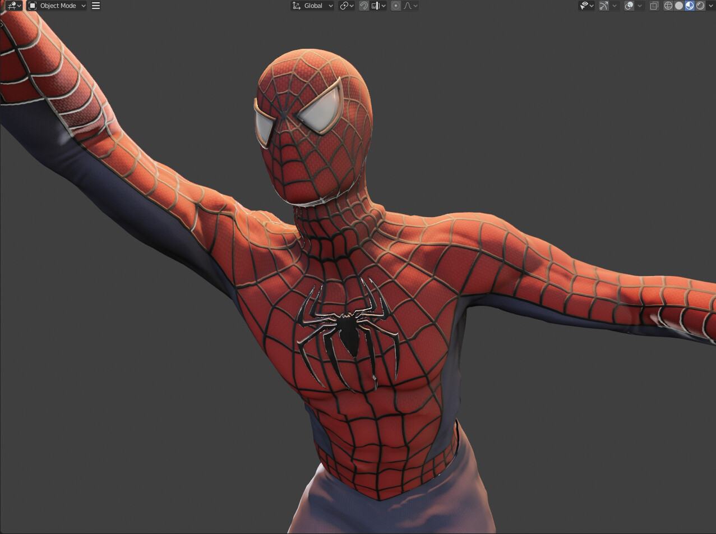This screenshot has width=716, height=534.
Task: Open viewport shading options dropdown
Action: coord(710,6)
